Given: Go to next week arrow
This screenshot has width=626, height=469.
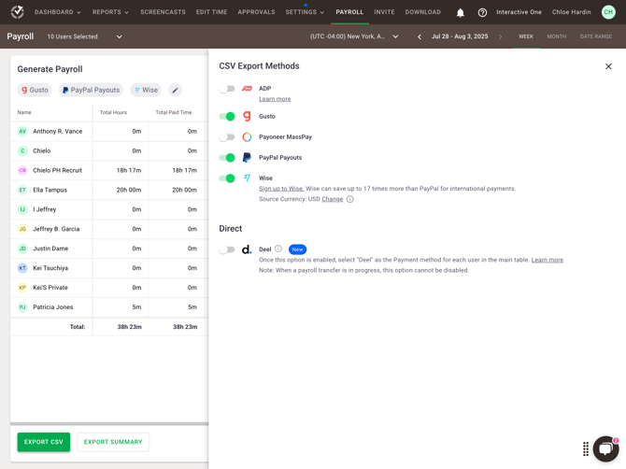Looking at the screenshot, I should (500, 36).
